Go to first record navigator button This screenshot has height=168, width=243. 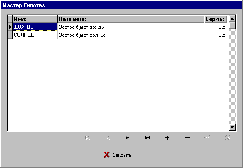(88, 137)
